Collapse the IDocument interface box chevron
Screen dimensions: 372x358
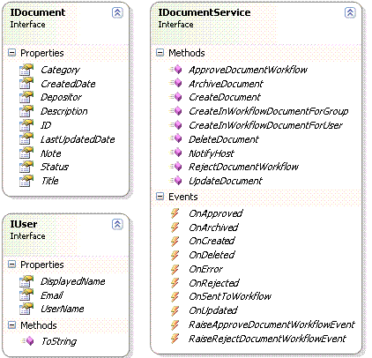click(x=117, y=12)
